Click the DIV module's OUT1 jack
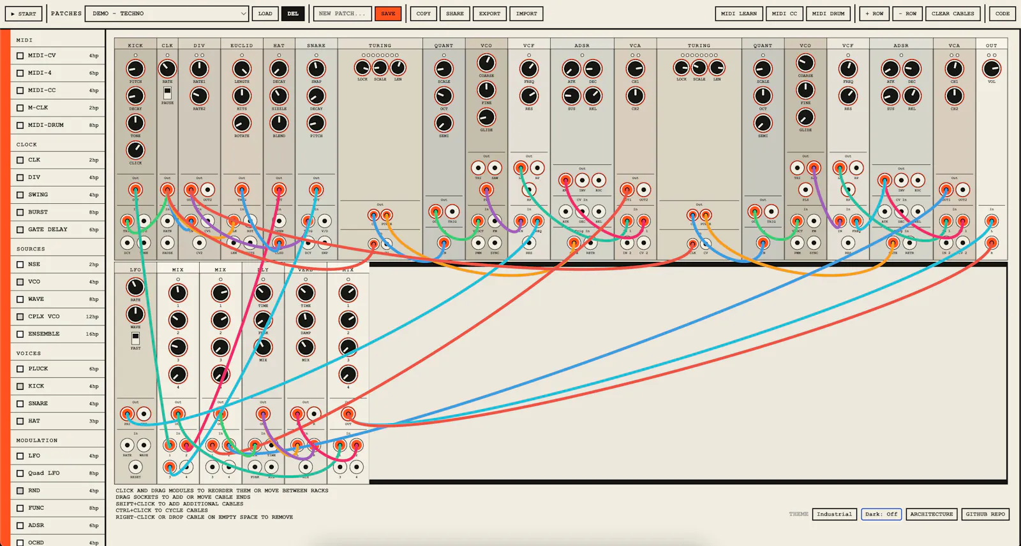1021x546 pixels. click(x=191, y=189)
